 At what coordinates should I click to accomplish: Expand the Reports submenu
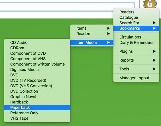point(136,60)
